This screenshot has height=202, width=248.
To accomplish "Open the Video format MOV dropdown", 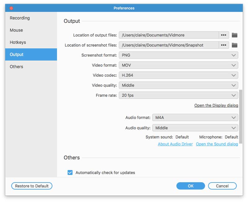I will (178, 65).
